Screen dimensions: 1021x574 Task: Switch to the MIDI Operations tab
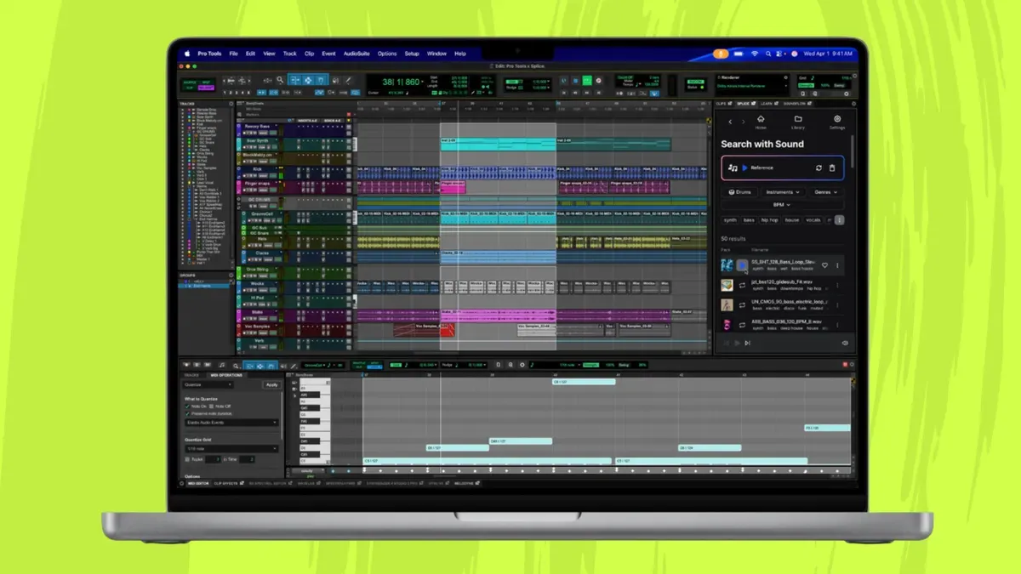[x=226, y=375]
